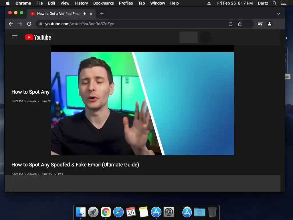Open Launchpad from the Dock
This screenshot has height=220, width=293.
[x=93, y=212]
